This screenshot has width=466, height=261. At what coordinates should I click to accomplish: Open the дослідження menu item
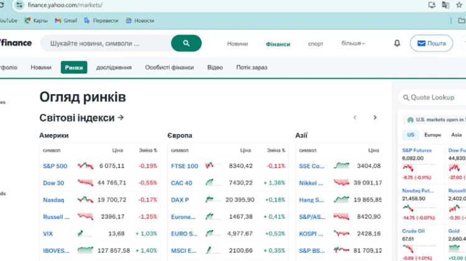coord(114,67)
